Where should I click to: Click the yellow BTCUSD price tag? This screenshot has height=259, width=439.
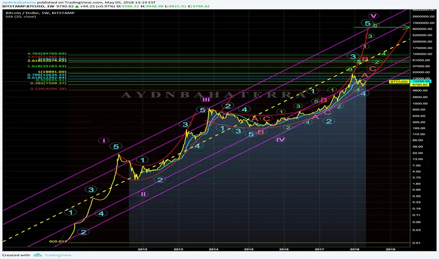tap(399, 81)
